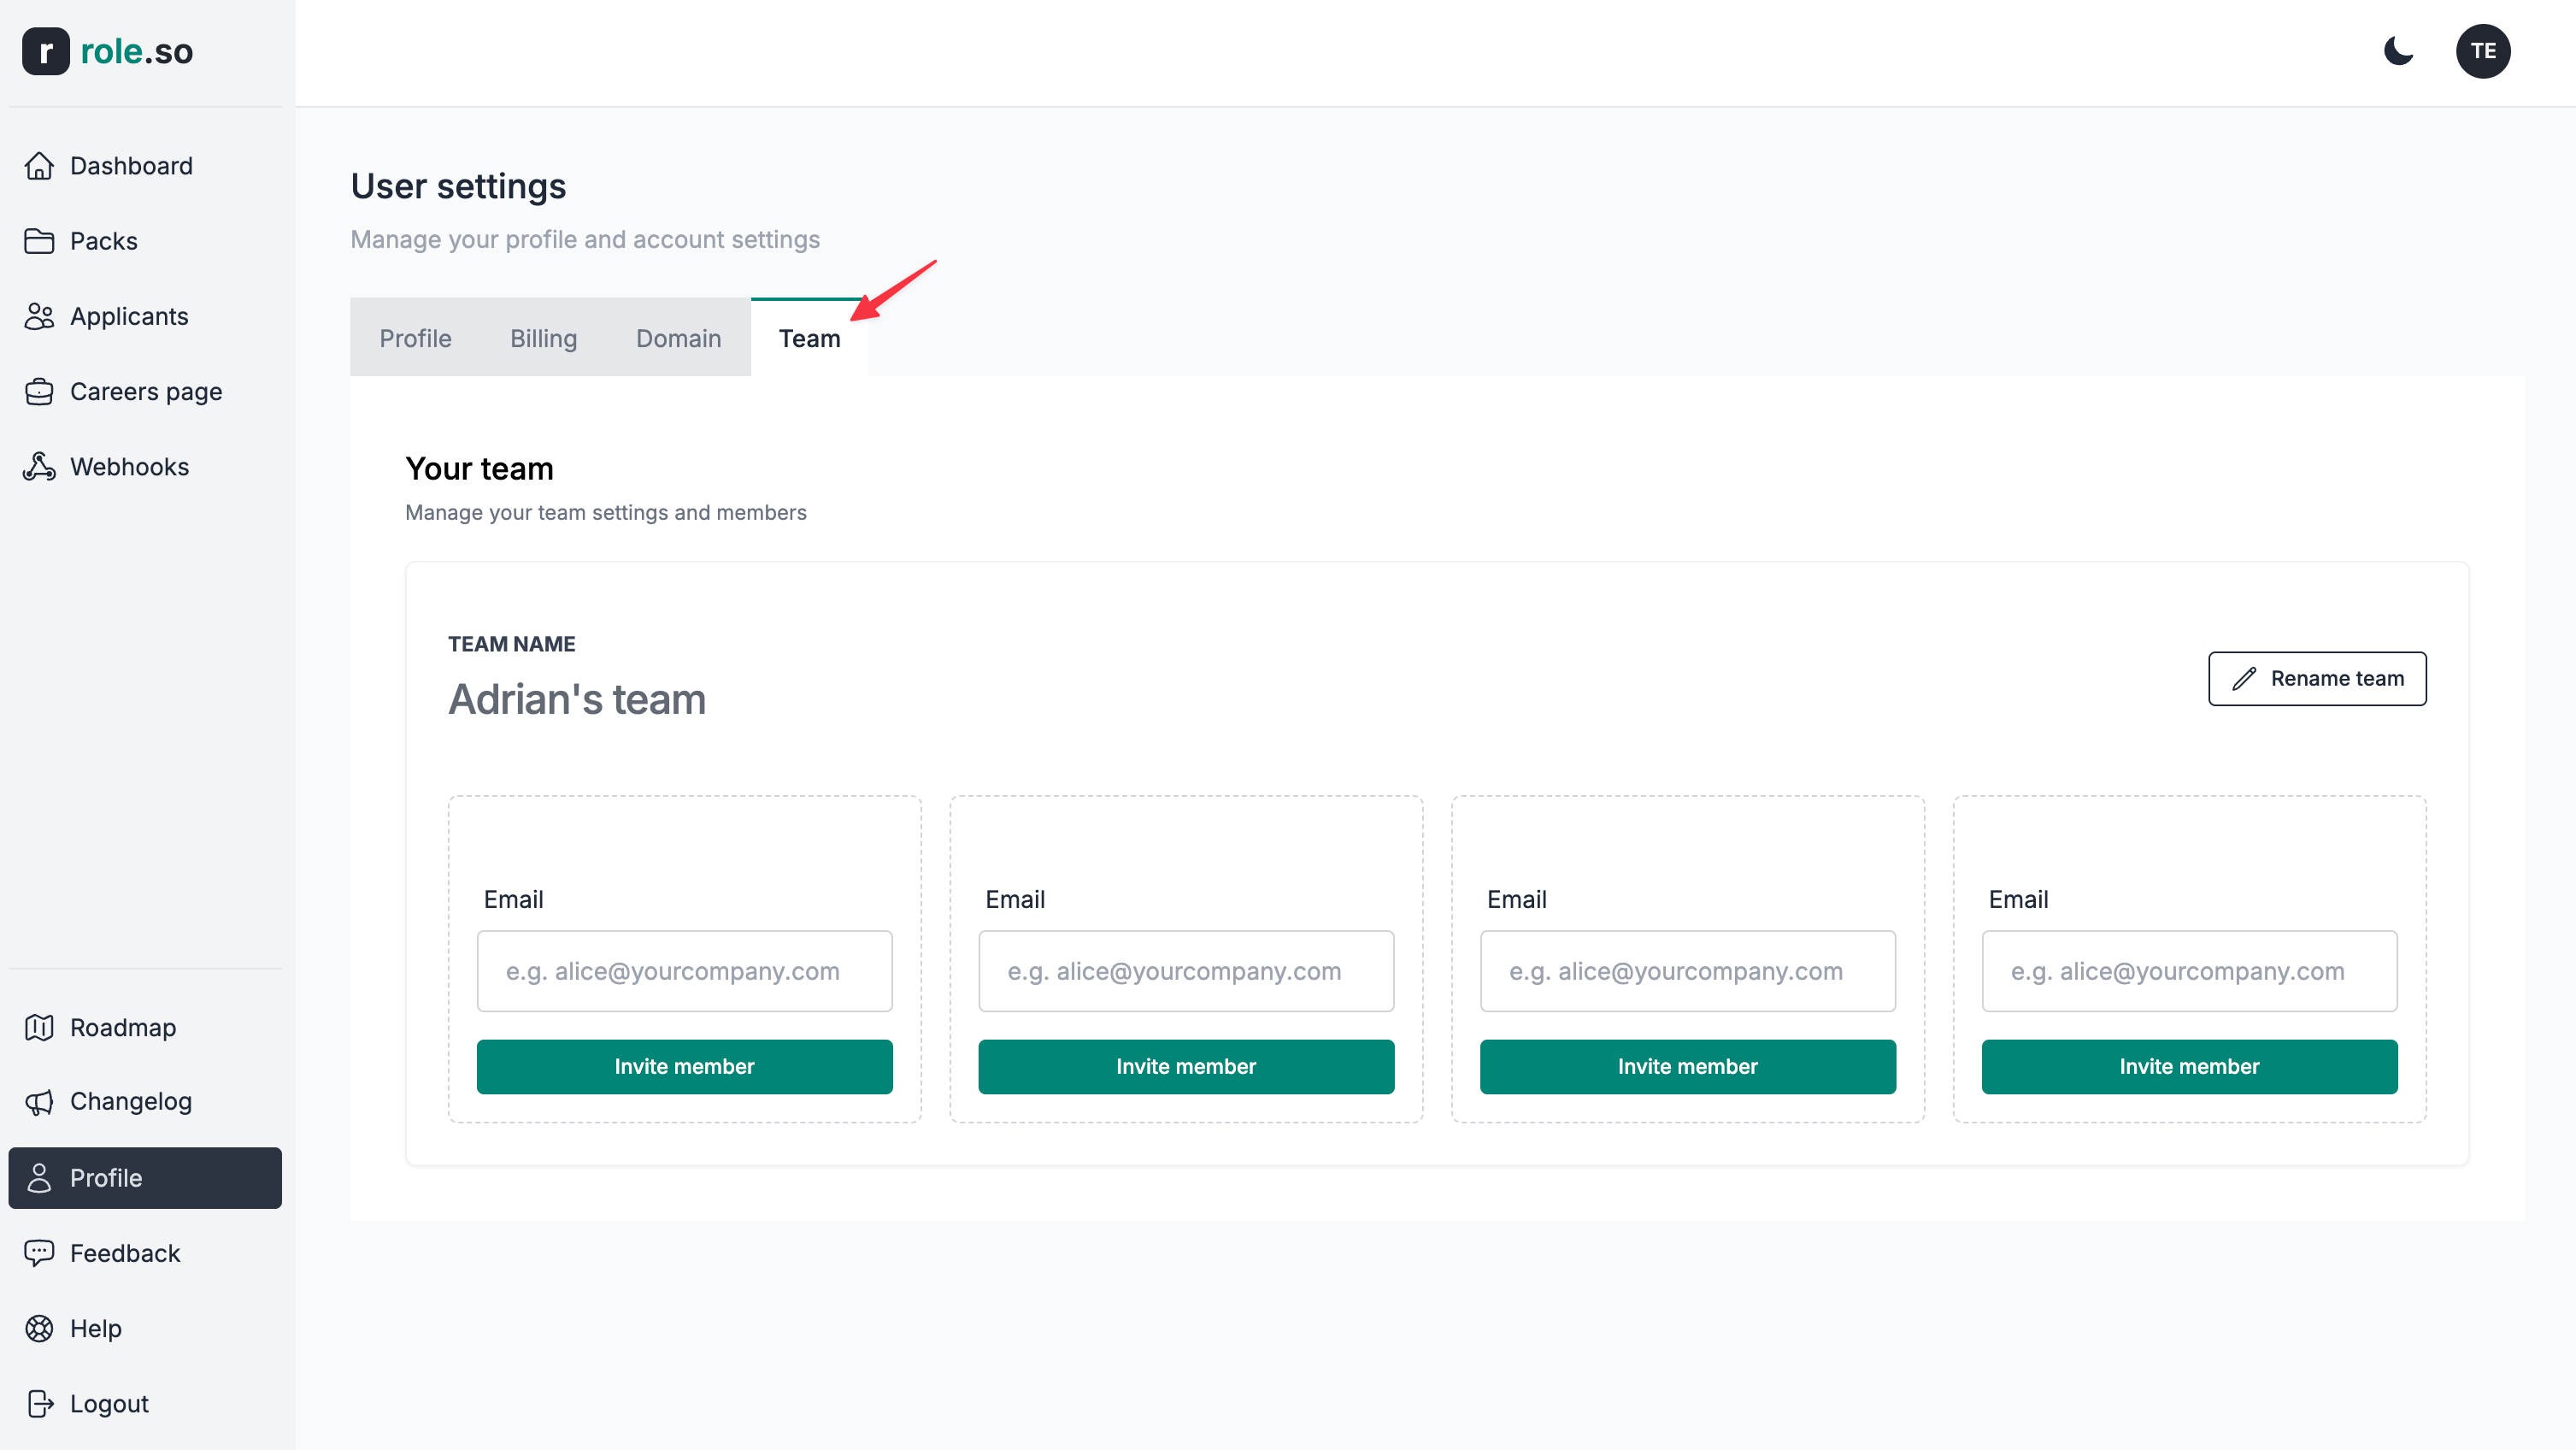Toggle dark mode with the moon icon

(2399, 53)
